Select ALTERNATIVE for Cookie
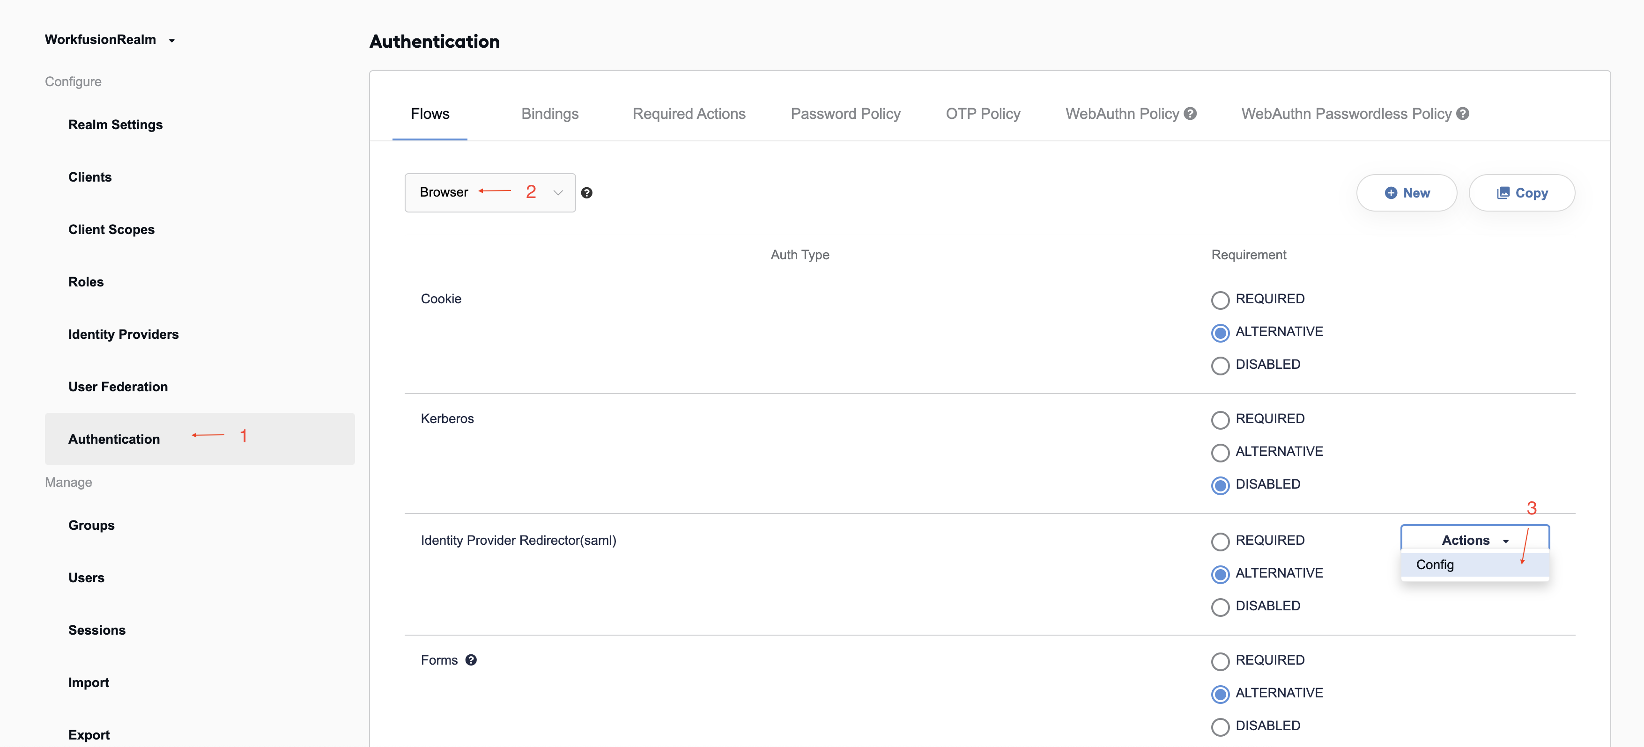 pos(1220,332)
